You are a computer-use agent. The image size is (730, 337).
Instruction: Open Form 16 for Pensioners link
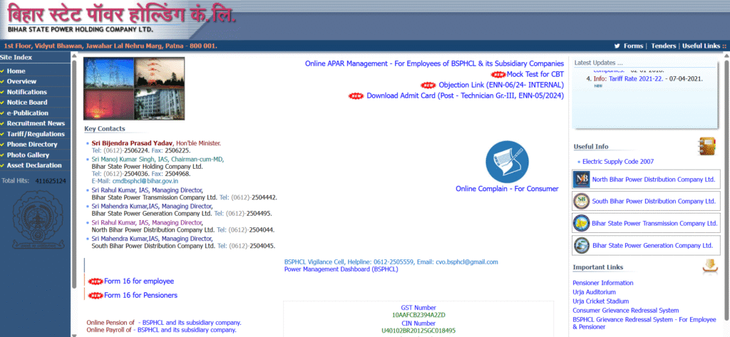pyautogui.click(x=140, y=295)
